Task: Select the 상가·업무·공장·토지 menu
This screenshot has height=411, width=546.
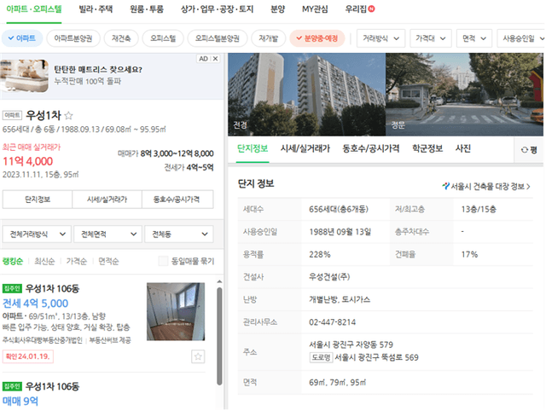Action: [x=217, y=9]
